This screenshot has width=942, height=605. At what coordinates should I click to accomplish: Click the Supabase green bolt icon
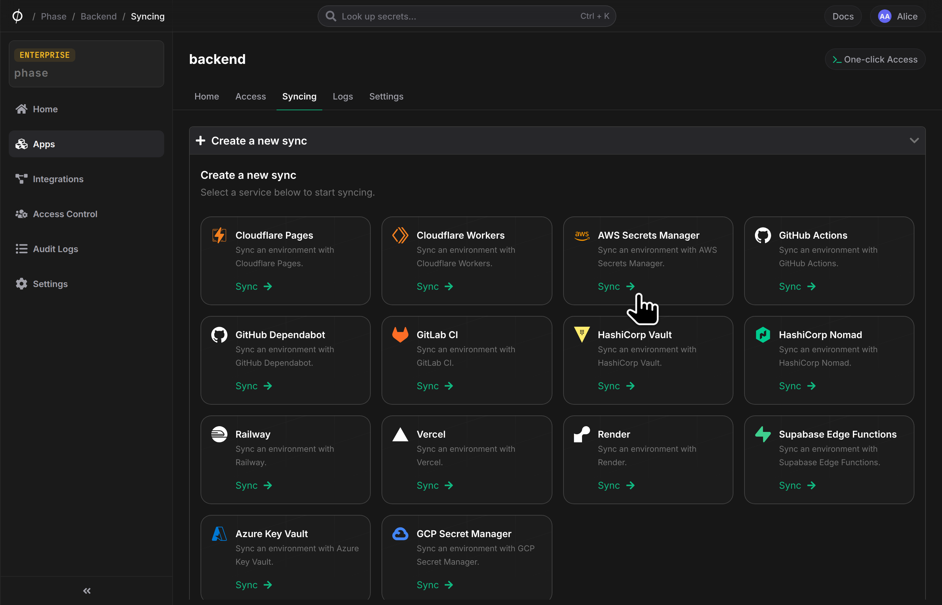(763, 434)
